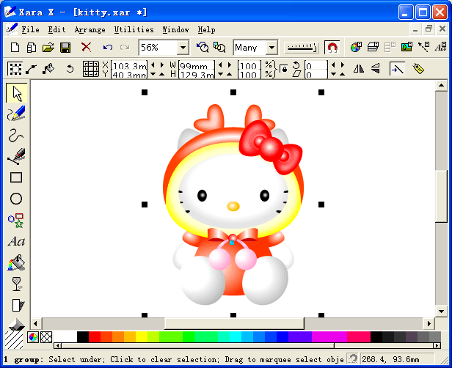Select the Freehand and Brush tool
Viewport: 452px width, 368px height.
point(16,114)
